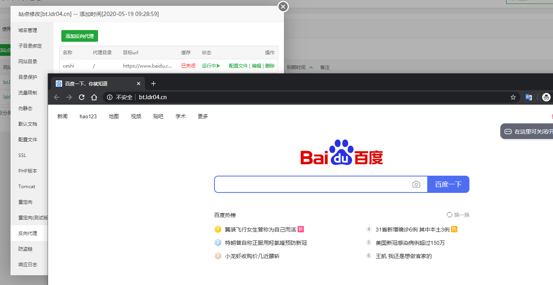Click the 百度热榜 heading
This screenshot has width=553, height=285.
(225, 215)
